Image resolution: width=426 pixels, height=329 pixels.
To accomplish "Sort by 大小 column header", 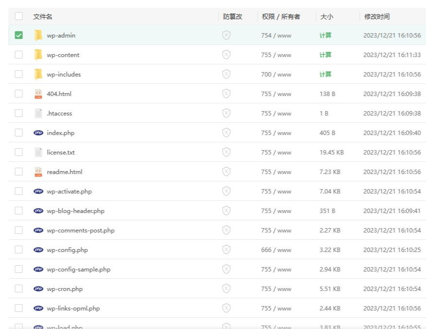I will click(327, 17).
